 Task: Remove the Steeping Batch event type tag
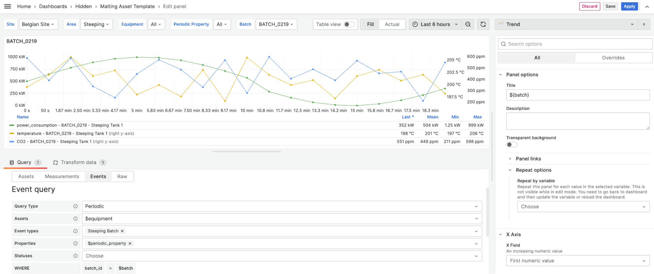pyautogui.click(x=122, y=231)
